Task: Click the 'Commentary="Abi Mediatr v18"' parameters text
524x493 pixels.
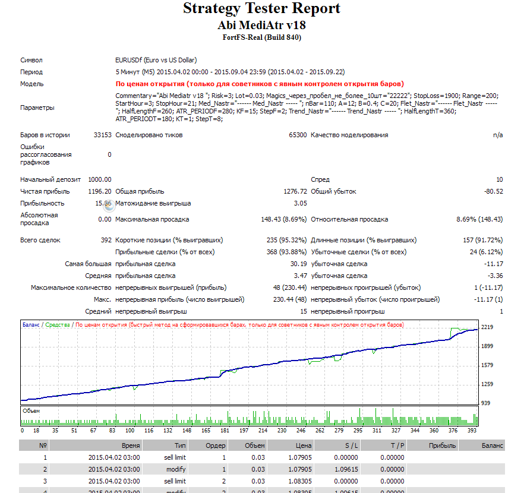Action: tap(162, 96)
